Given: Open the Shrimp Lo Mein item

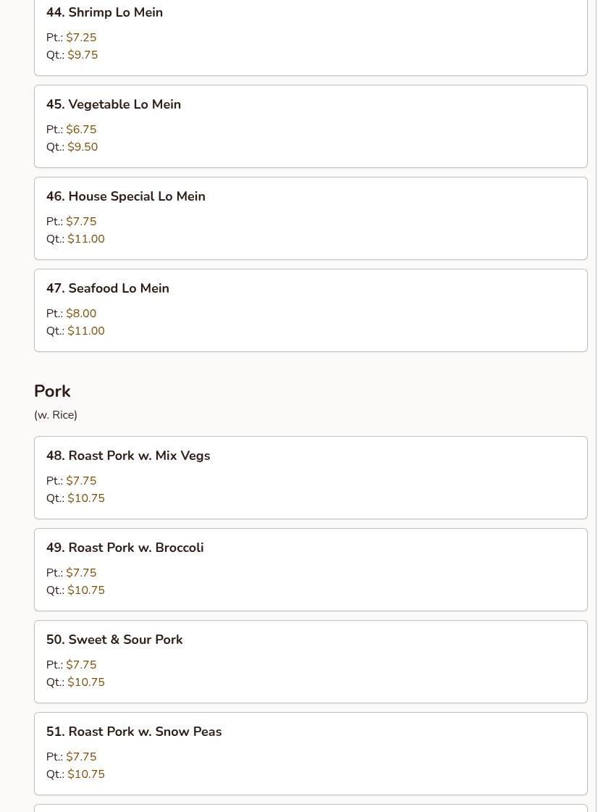Looking at the screenshot, I should [104, 12].
